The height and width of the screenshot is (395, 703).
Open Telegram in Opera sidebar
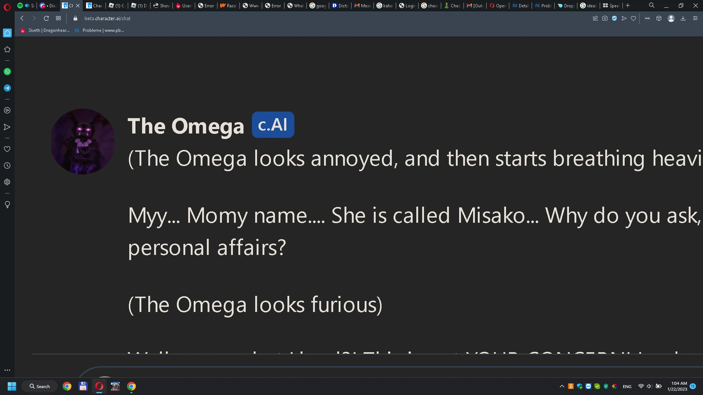[x=7, y=88]
